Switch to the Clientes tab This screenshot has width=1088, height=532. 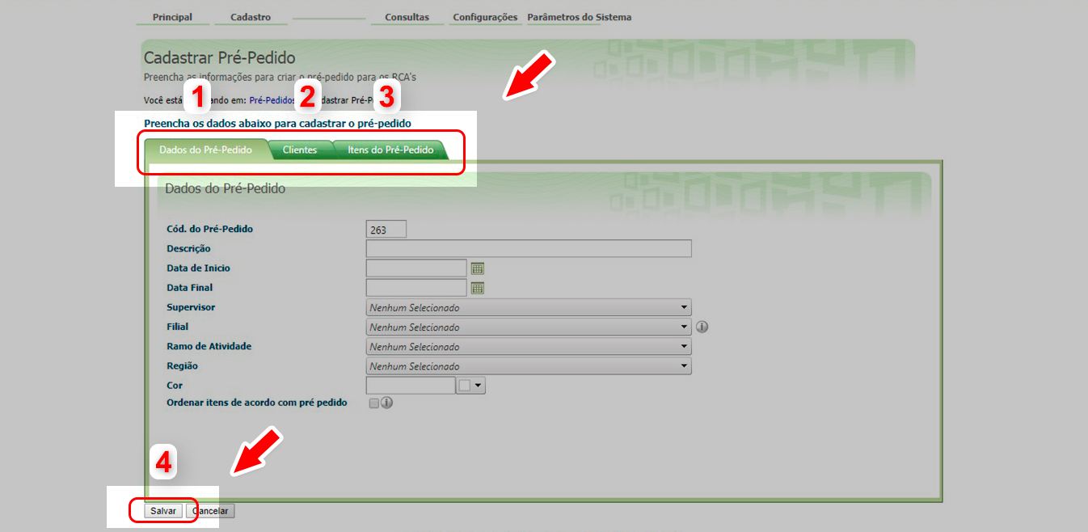click(x=300, y=150)
